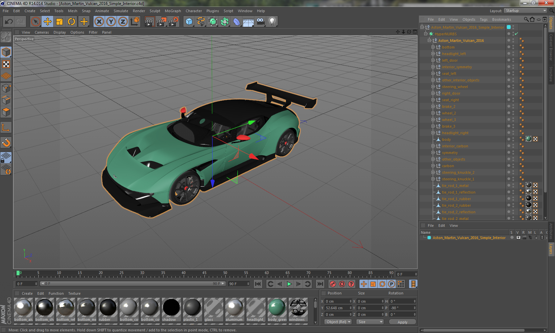Switch the coordinate system icon
Image resolution: width=555 pixels, height=333 pixels.
(x=135, y=22)
